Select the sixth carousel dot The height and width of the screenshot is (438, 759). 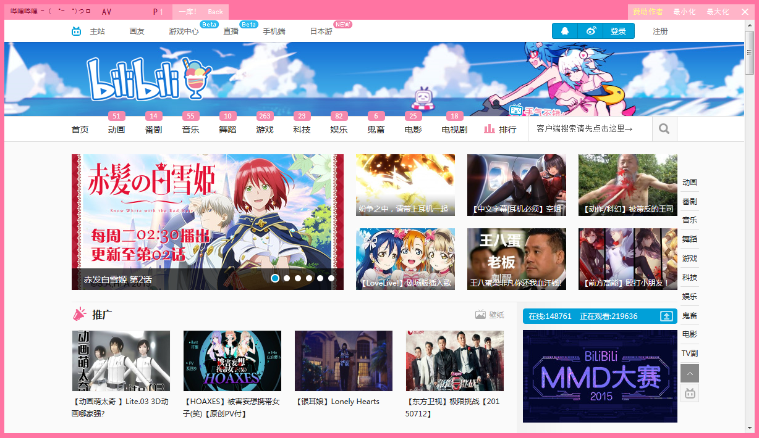[x=331, y=278]
